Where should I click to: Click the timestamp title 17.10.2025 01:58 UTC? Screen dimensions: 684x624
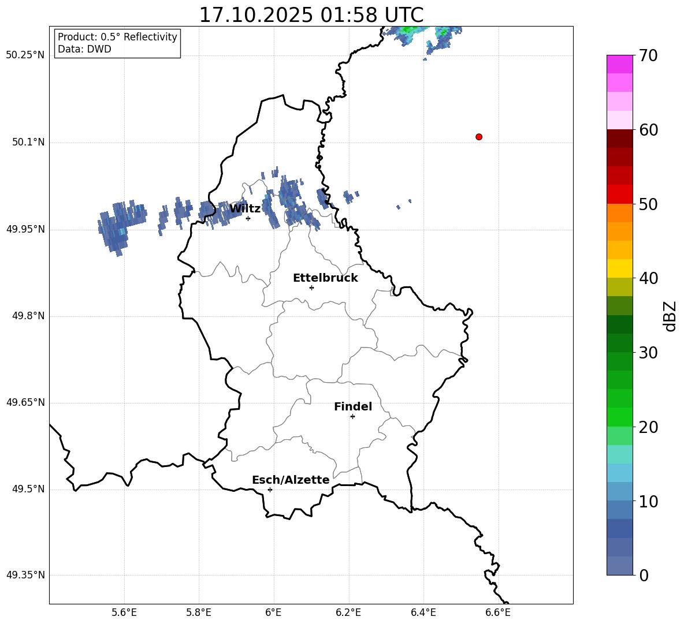(311, 15)
